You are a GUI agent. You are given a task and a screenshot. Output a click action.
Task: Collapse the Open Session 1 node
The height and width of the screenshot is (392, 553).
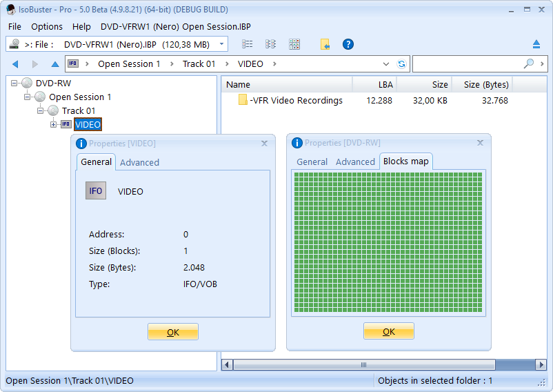coord(27,97)
